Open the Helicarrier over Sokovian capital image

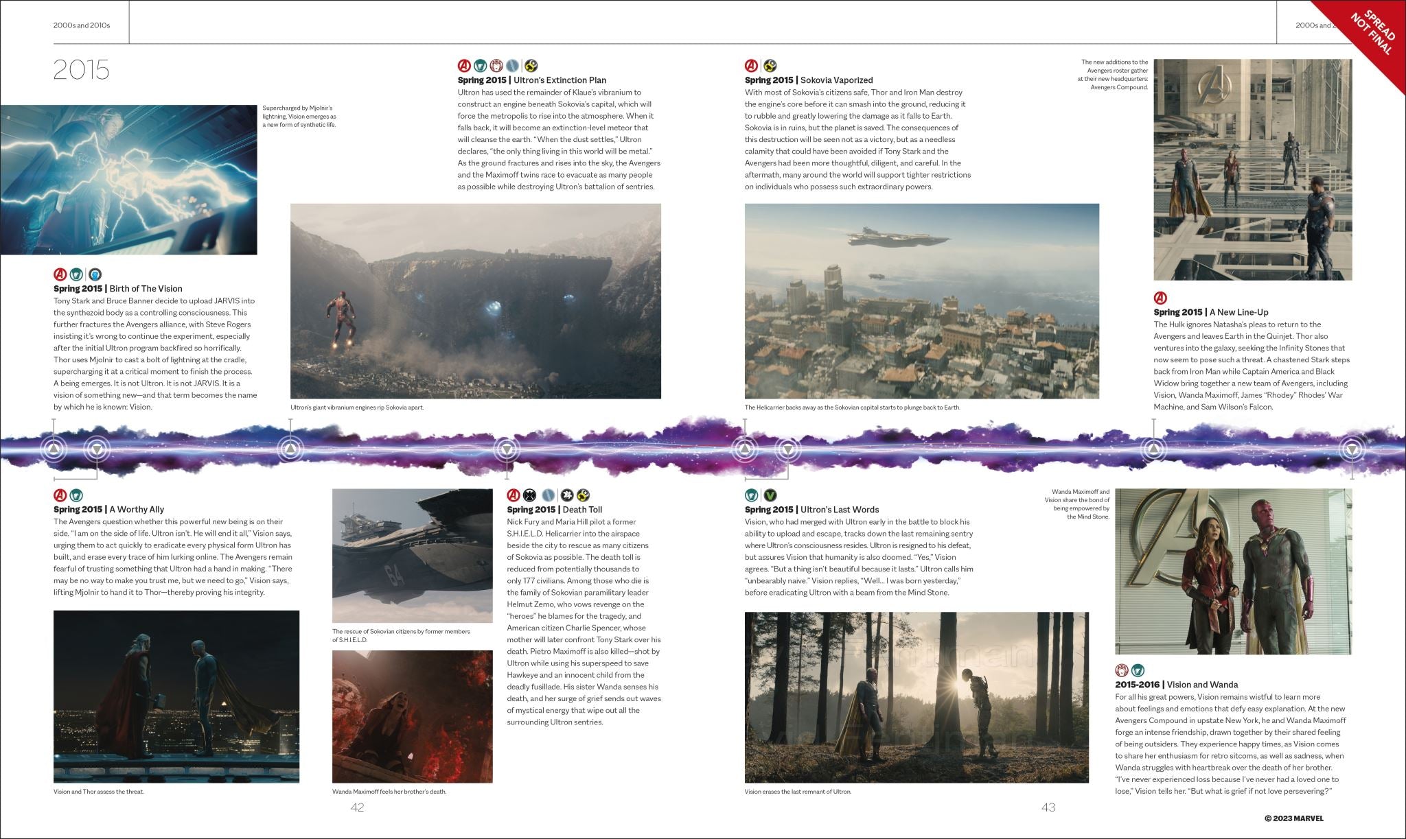[x=922, y=301]
